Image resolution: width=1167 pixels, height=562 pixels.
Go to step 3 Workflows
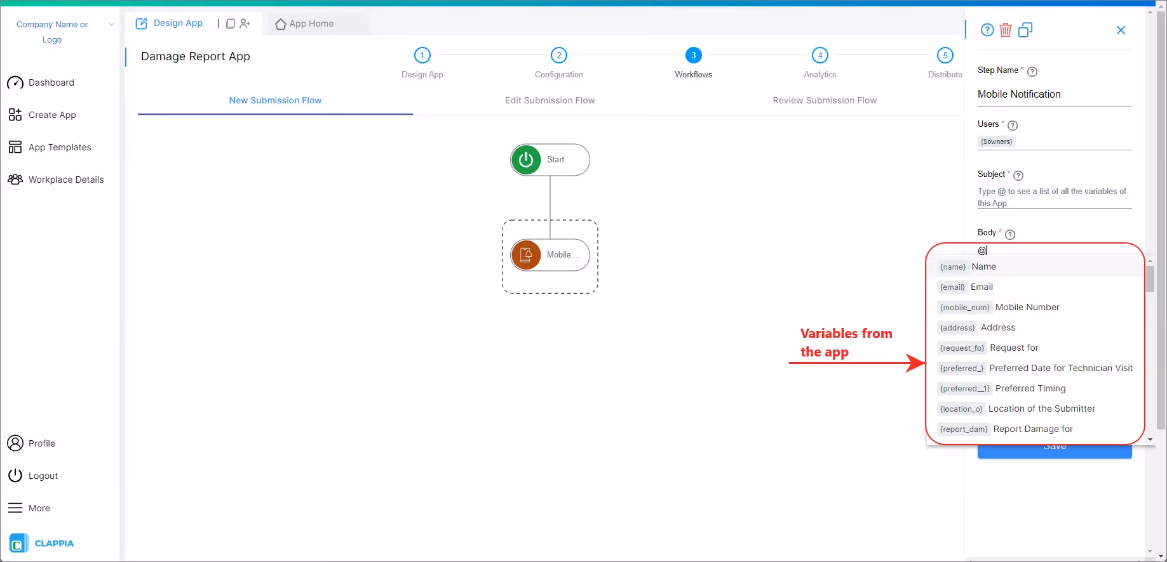click(694, 55)
